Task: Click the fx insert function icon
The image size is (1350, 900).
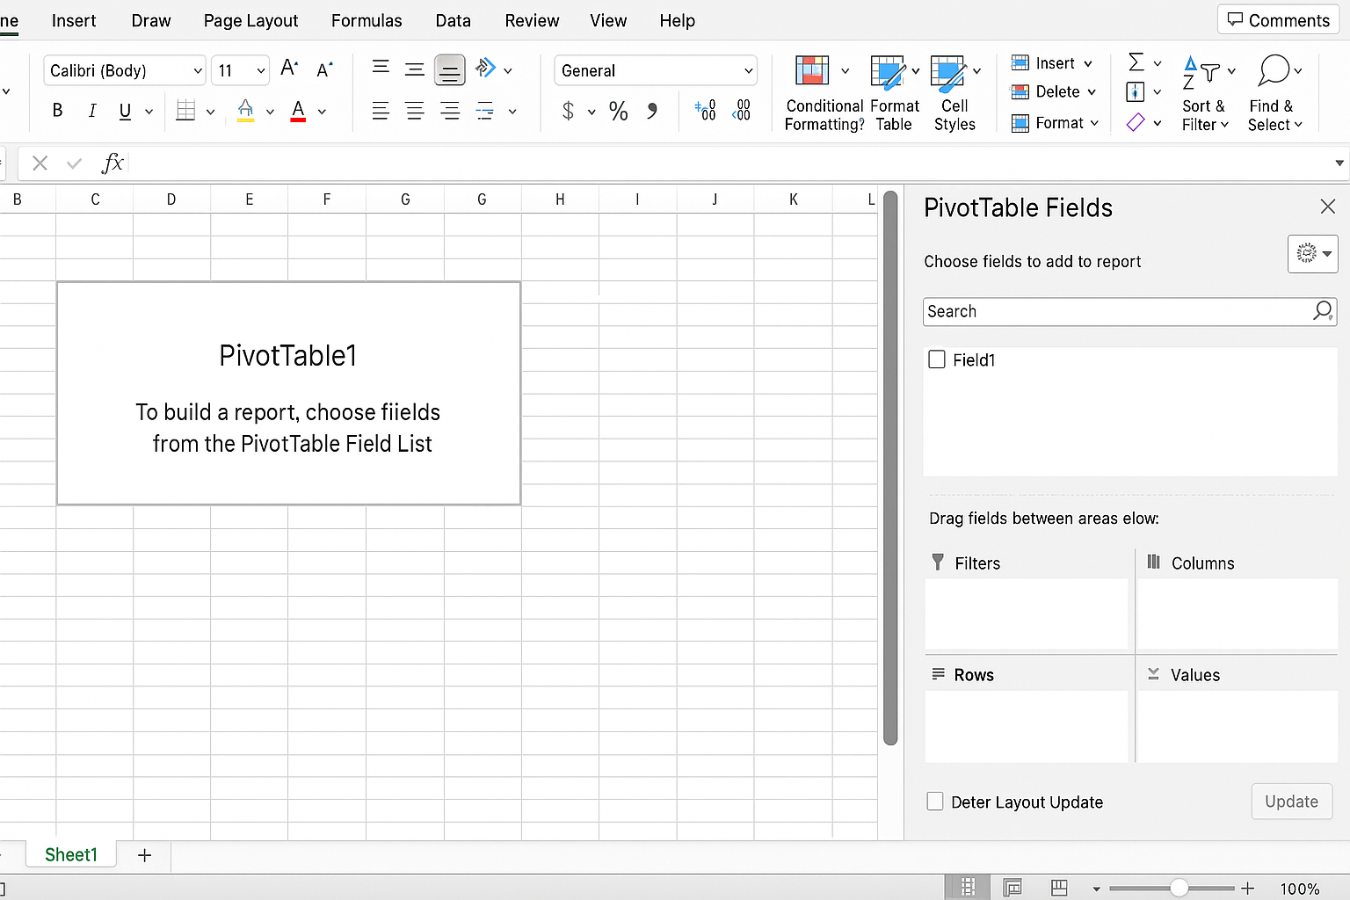Action: click(112, 163)
